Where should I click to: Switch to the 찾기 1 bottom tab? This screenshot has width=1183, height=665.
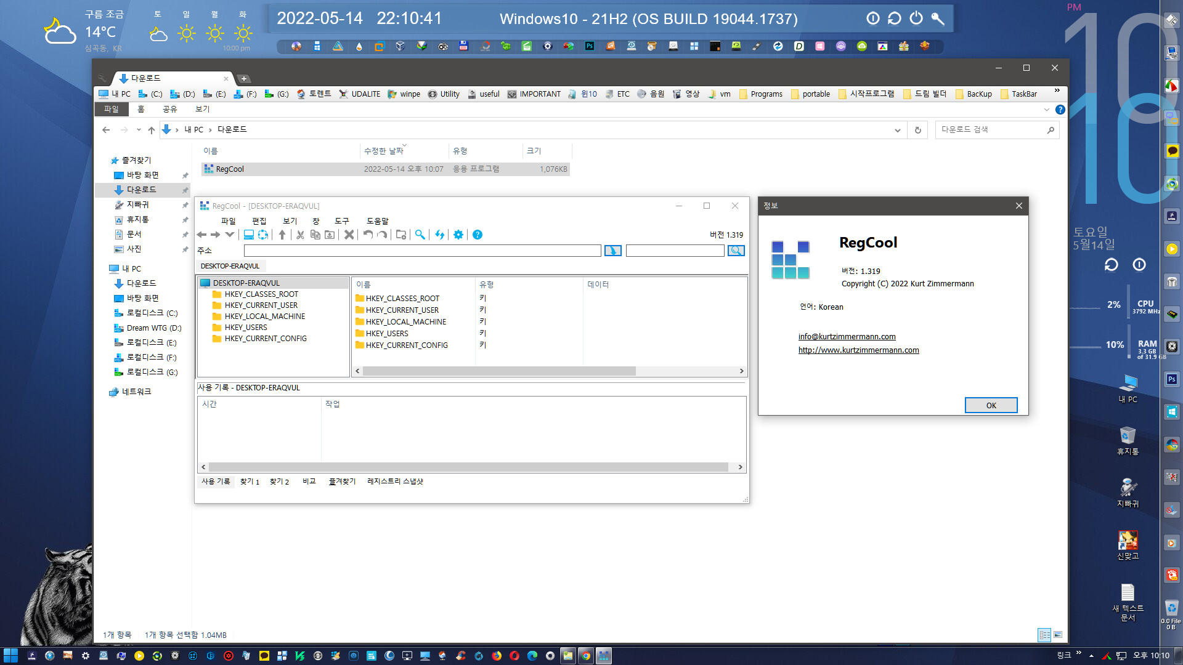(x=250, y=482)
